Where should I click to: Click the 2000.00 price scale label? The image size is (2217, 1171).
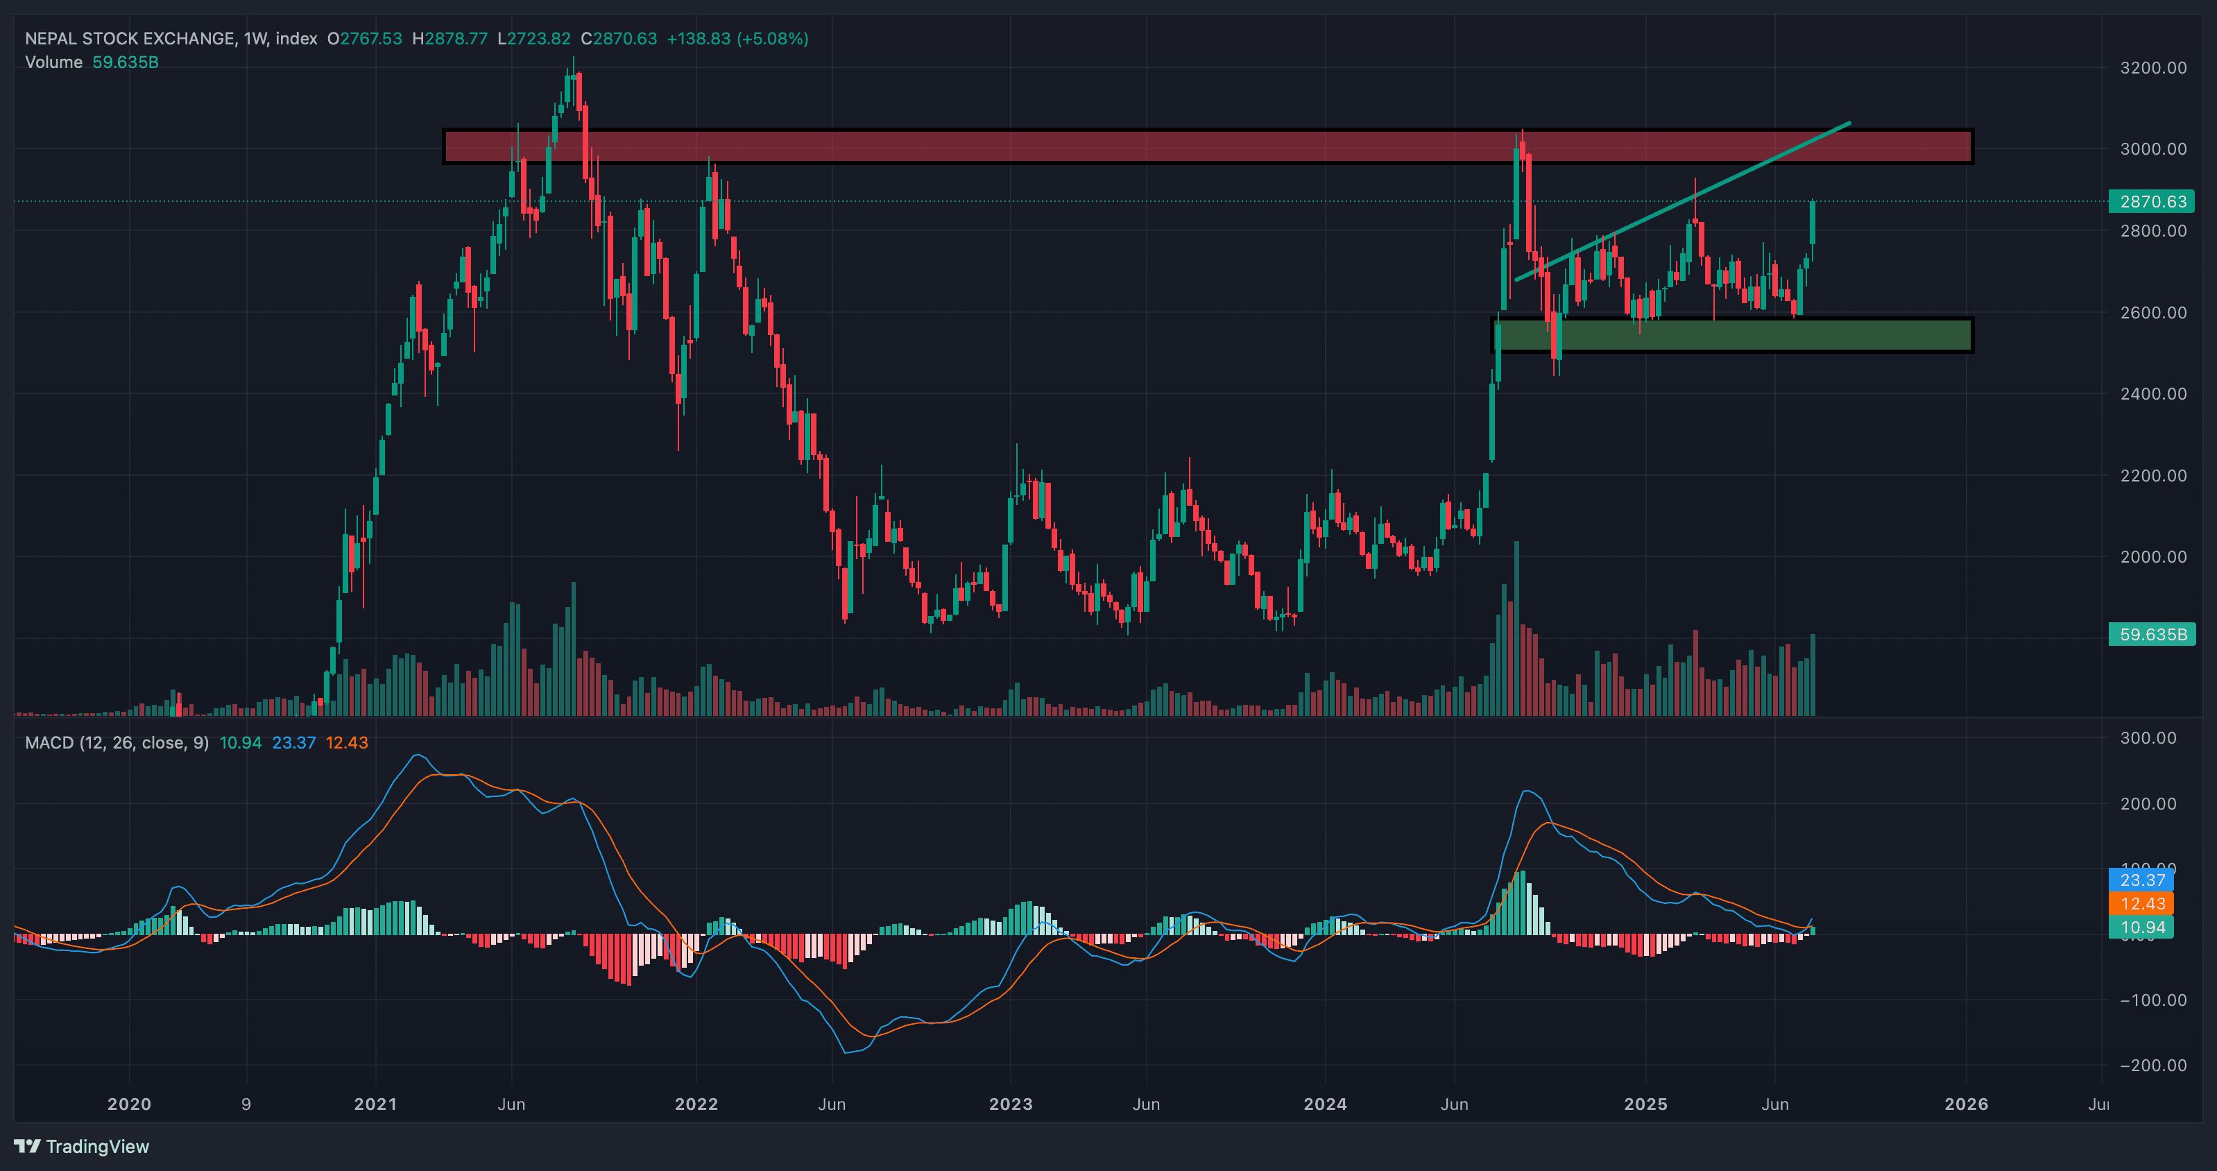(x=2152, y=556)
